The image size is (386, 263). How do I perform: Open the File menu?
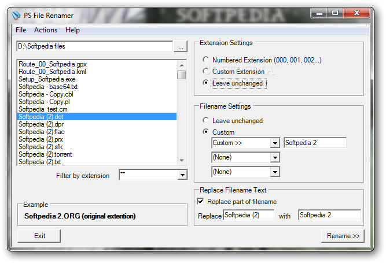(x=21, y=30)
